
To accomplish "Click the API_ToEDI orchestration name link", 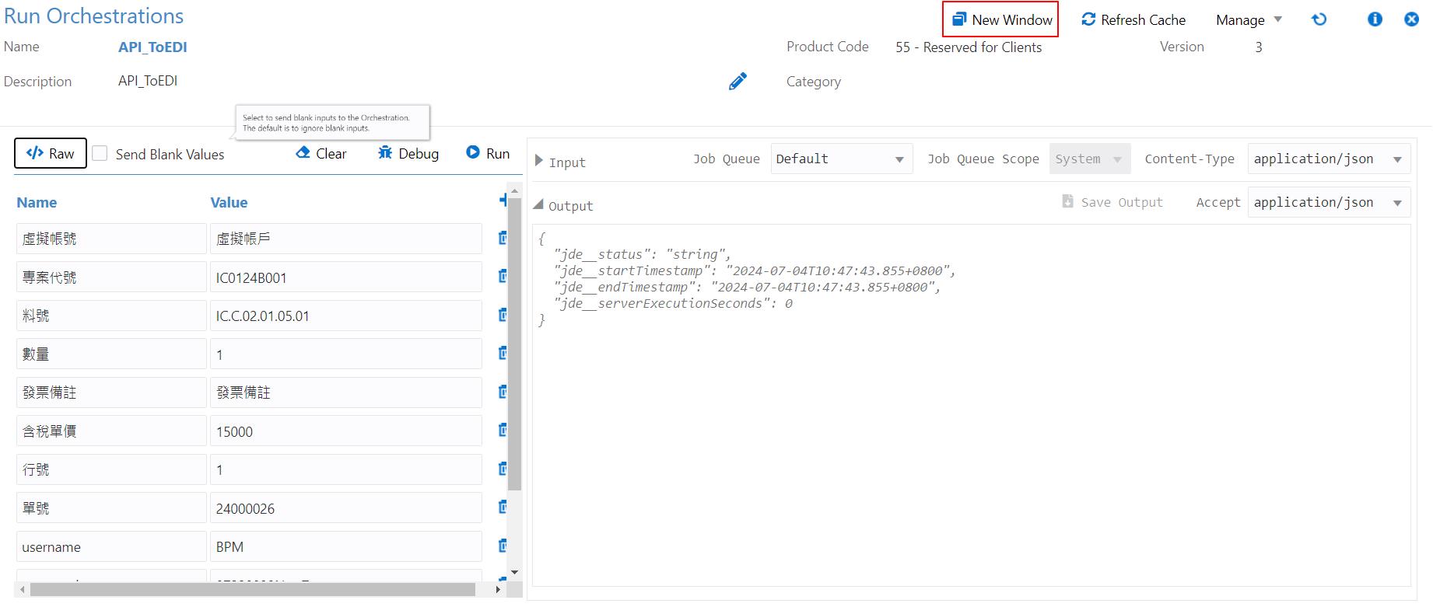I will (x=152, y=47).
